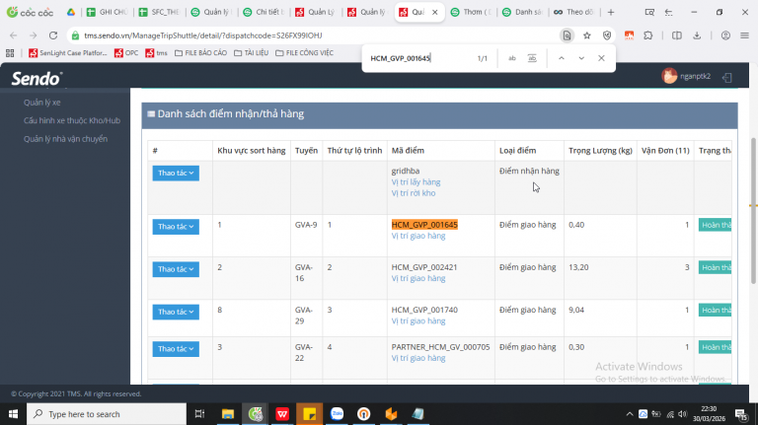
Task: Open extensions puzzle icon
Action: pyautogui.click(x=647, y=35)
